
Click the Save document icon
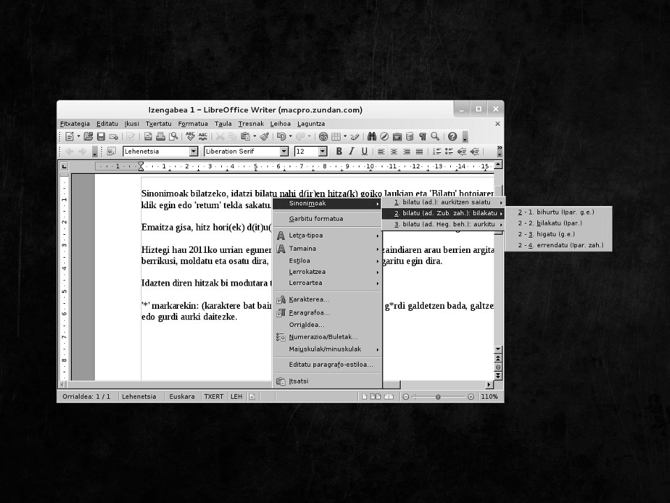tap(101, 137)
